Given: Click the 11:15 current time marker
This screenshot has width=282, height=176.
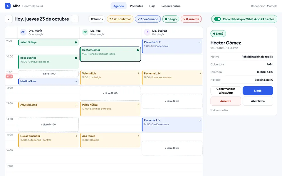Looking at the screenshot, I should pos(9,77).
